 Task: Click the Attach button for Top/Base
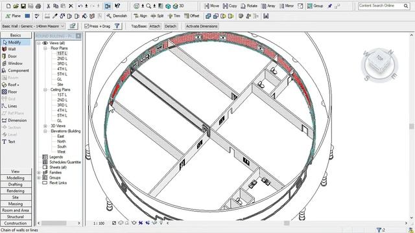[x=155, y=26]
